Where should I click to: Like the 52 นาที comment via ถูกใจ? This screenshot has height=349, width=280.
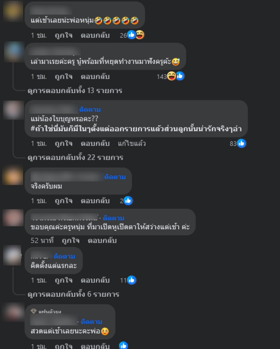71,241
